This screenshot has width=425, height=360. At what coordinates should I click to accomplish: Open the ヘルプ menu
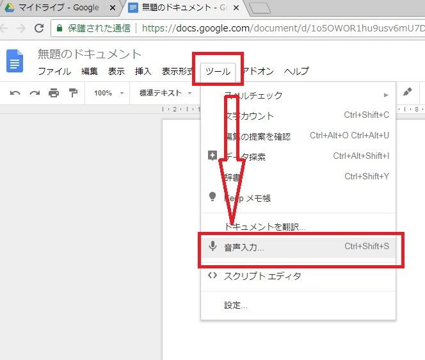[x=296, y=71]
